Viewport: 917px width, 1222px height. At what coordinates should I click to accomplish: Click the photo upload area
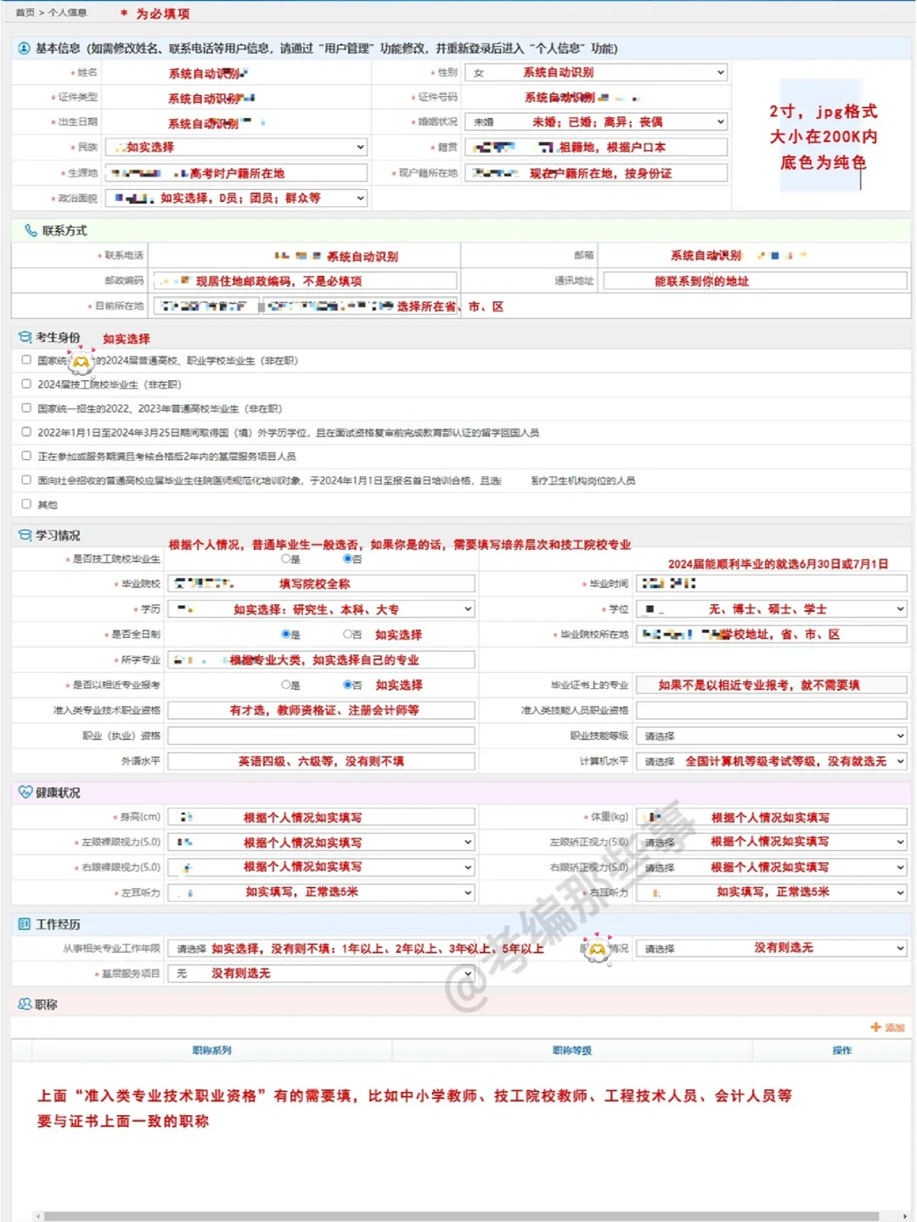[x=821, y=136]
